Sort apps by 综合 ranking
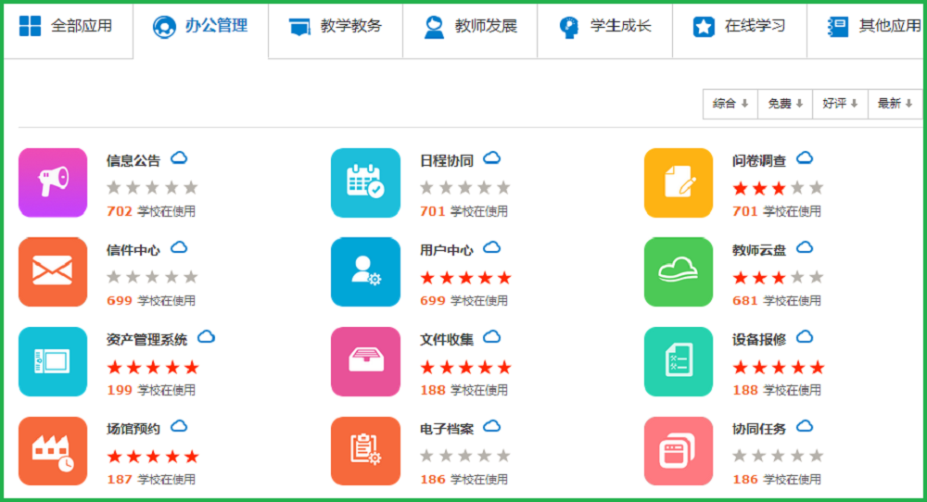Image resolution: width=927 pixels, height=502 pixels. [x=730, y=104]
